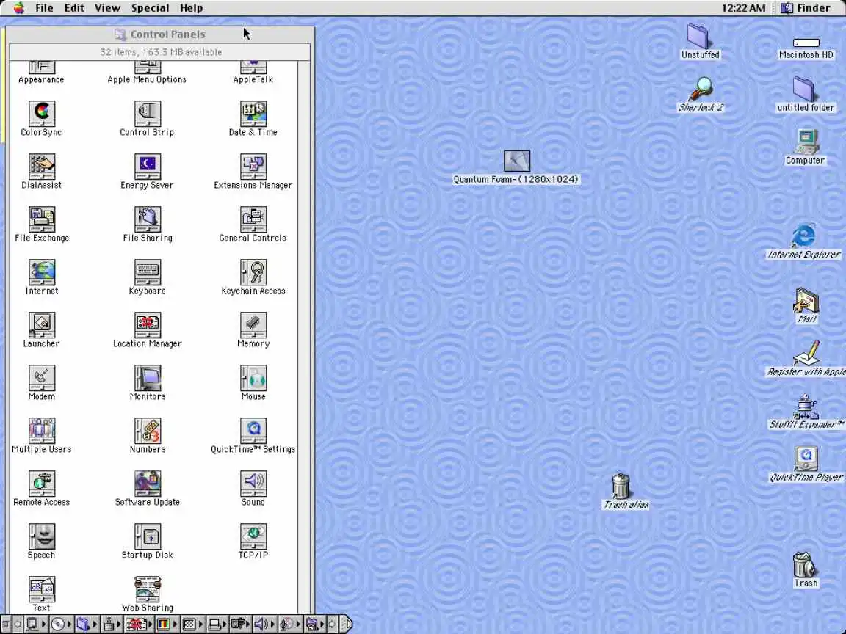Open the Help menu

pyautogui.click(x=191, y=7)
